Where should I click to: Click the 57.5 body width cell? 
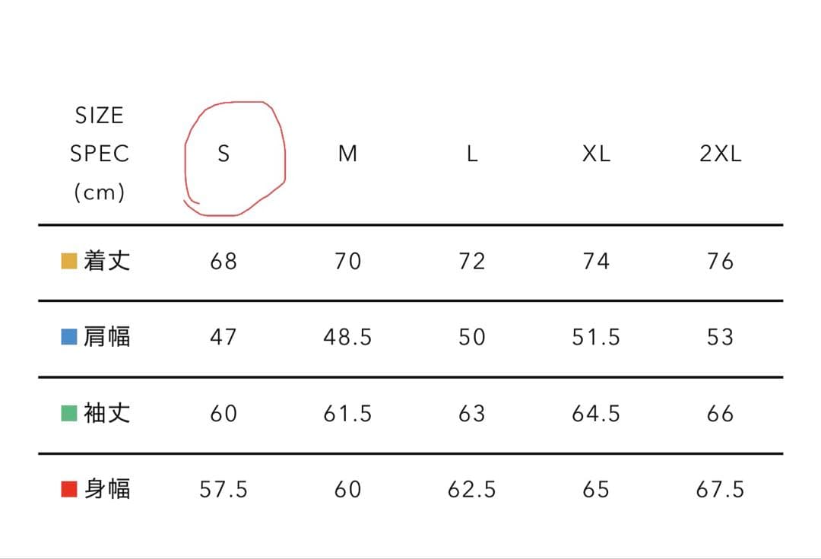[x=223, y=490]
